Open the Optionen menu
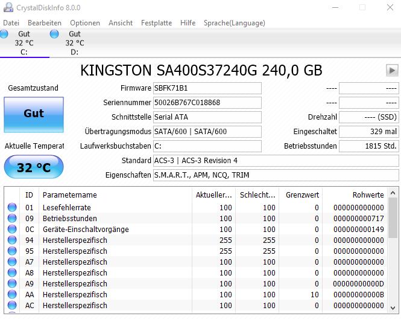The height and width of the screenshot is (319, 401). 85,23
